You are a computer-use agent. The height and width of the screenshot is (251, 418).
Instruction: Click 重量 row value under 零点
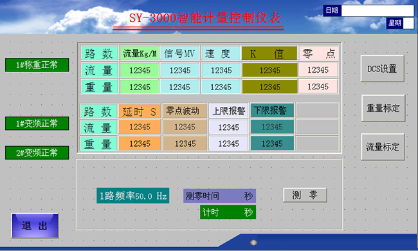[x=318, y=86]
